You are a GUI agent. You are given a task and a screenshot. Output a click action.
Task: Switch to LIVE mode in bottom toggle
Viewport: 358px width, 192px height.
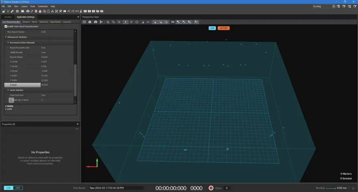[8, 188]
